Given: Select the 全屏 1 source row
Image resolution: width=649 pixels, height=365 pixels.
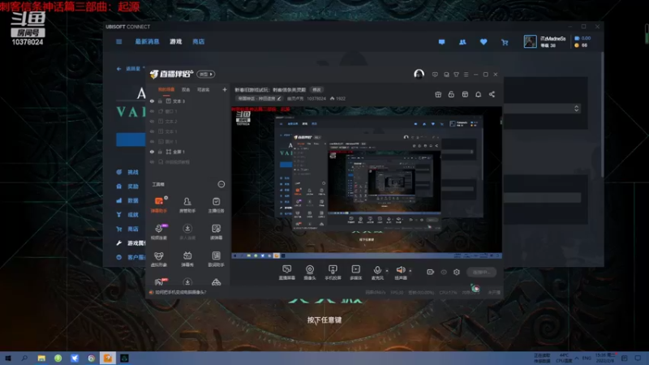Looking at the screenshot, I should 188,152.
